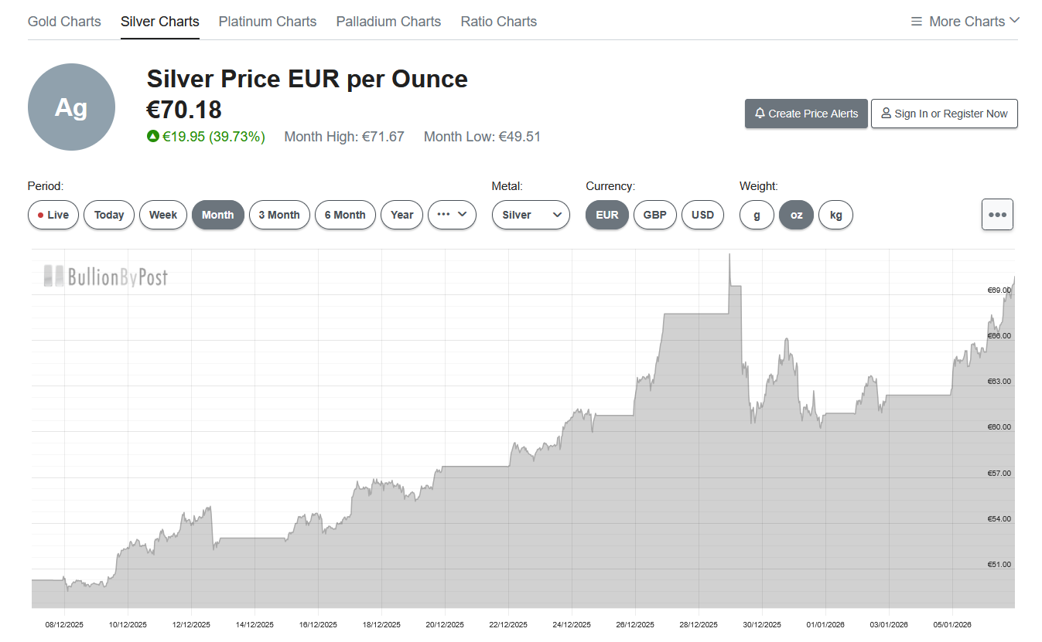Click the 26/12/2025 date axis label
The image size is (1042, 642).
[x=635, y=624]
